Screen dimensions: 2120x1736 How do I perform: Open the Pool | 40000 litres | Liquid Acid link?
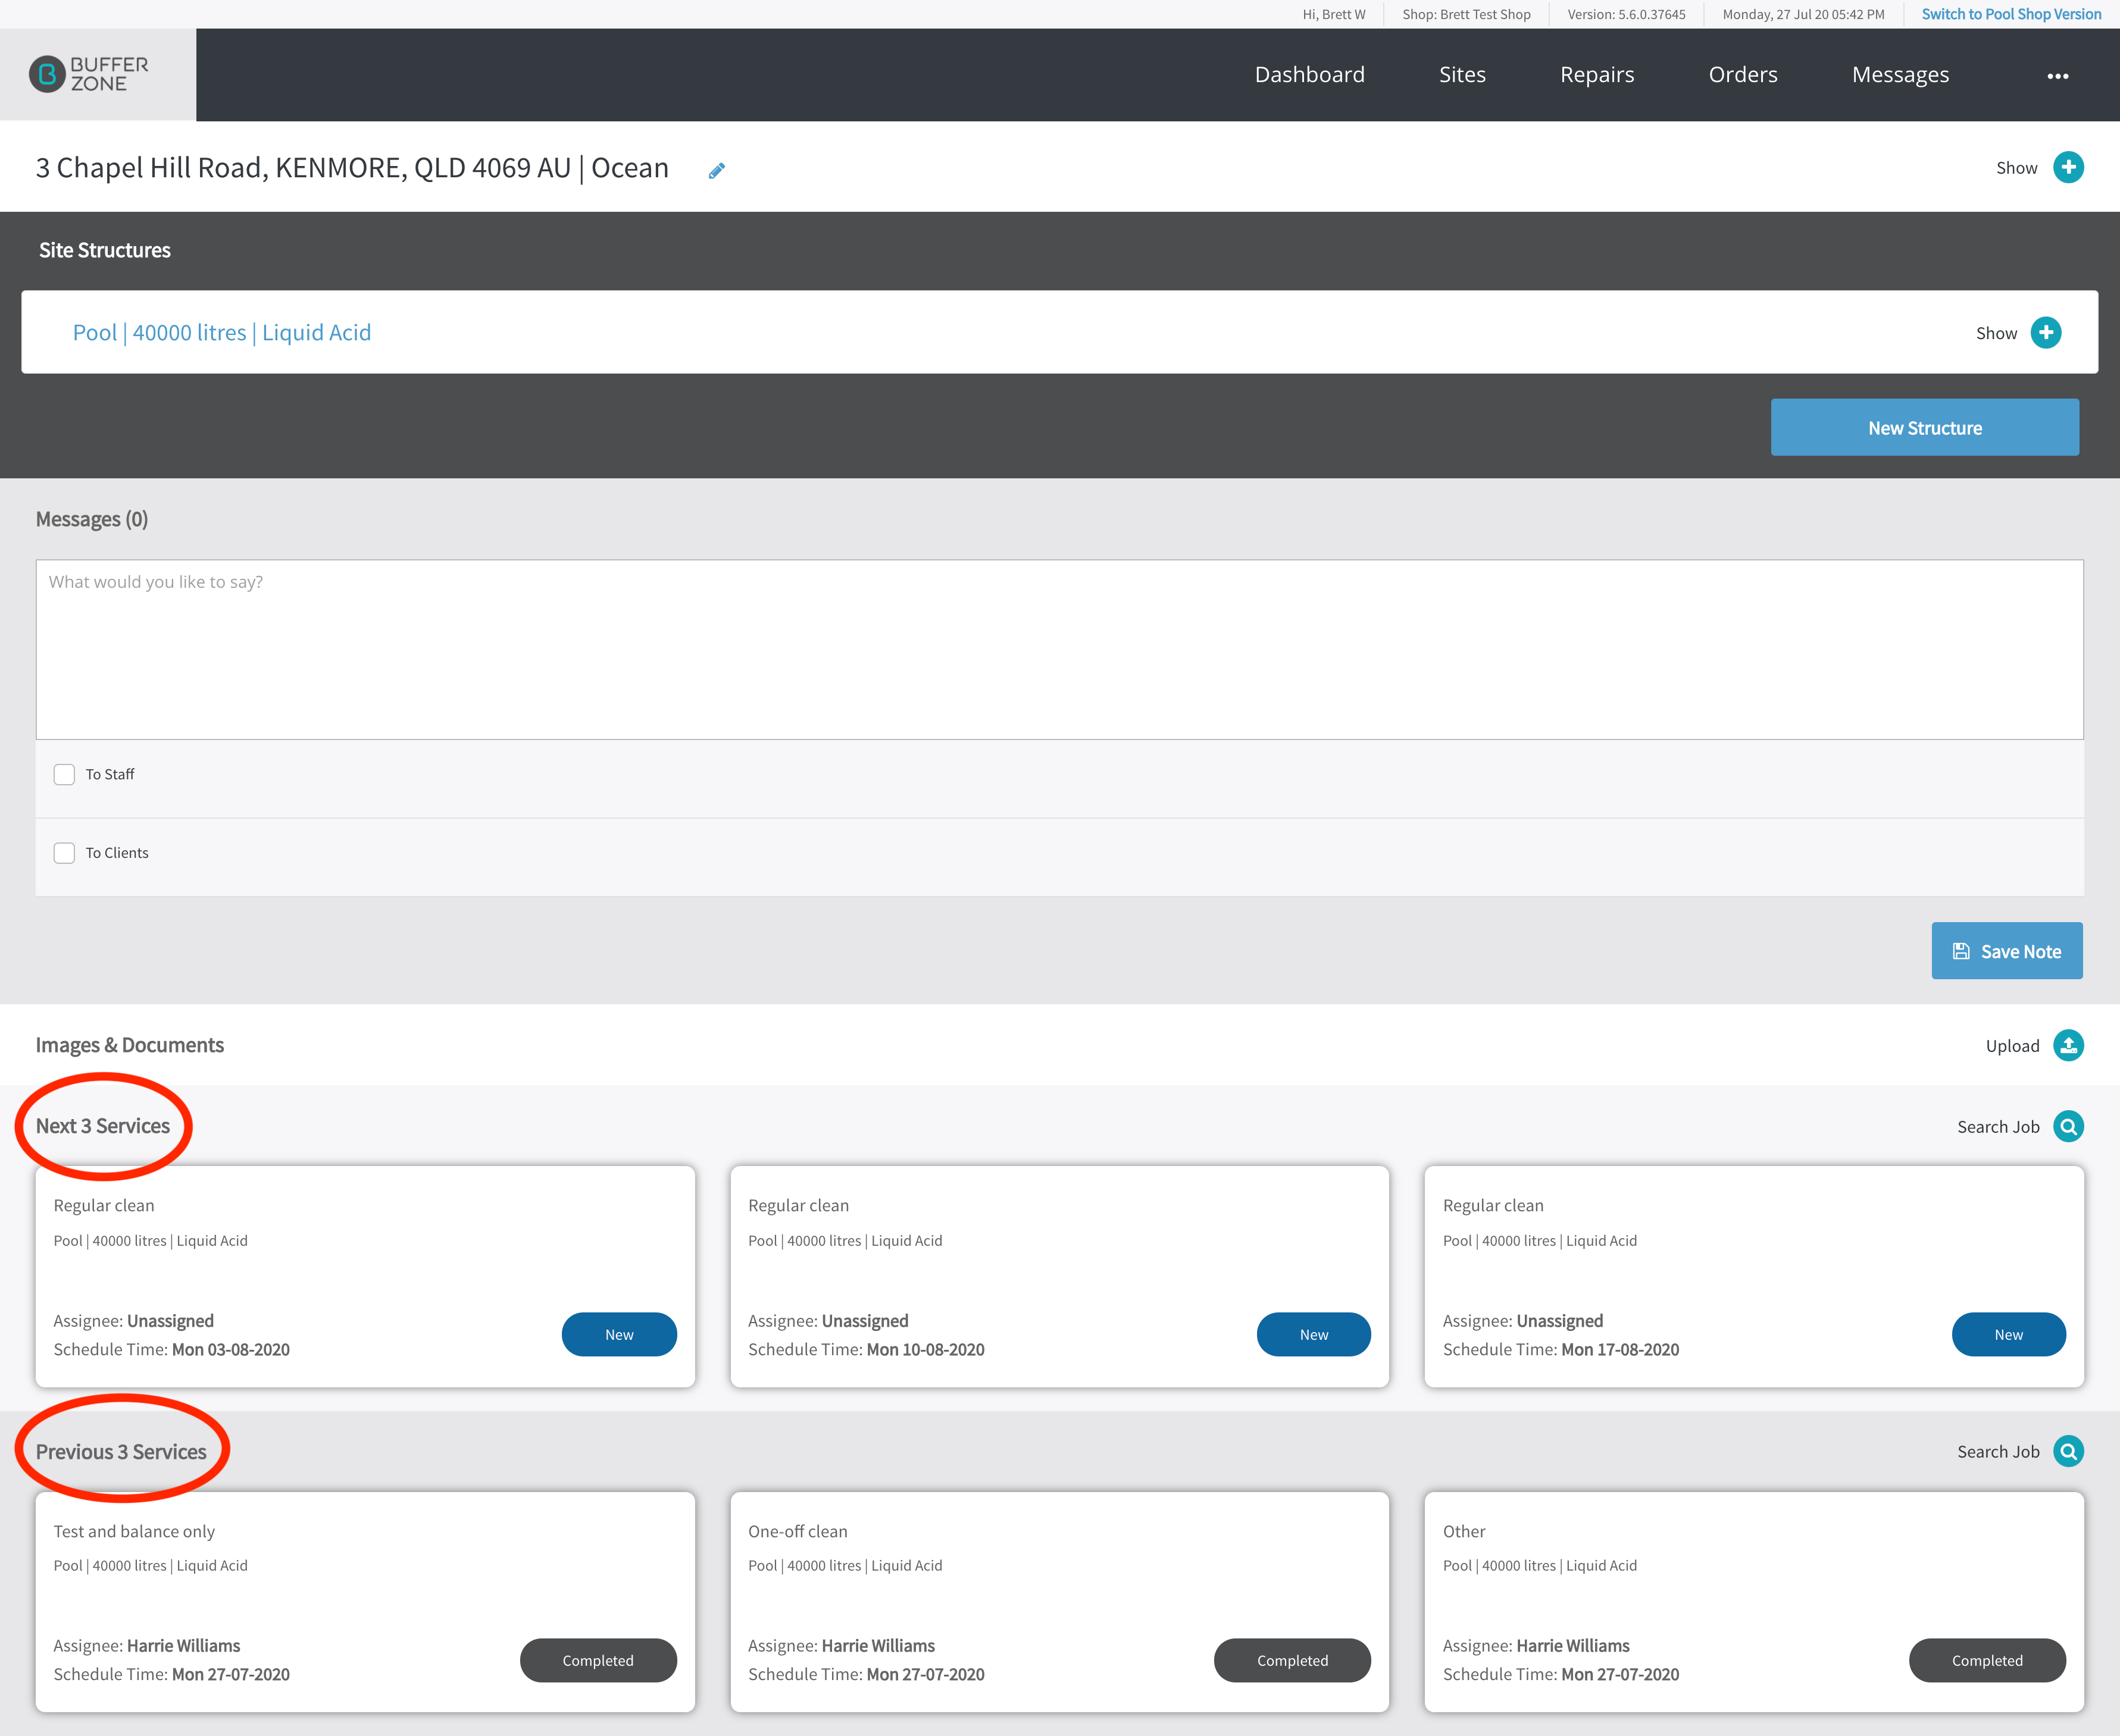point(222,332)
